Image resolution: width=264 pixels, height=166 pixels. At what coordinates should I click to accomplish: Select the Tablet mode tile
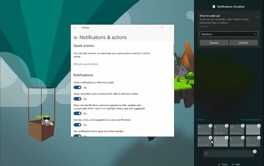click(x=237, y=130)
